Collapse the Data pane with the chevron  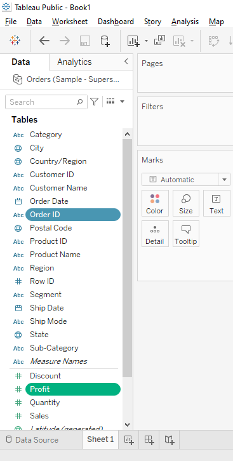pos(126,62)
